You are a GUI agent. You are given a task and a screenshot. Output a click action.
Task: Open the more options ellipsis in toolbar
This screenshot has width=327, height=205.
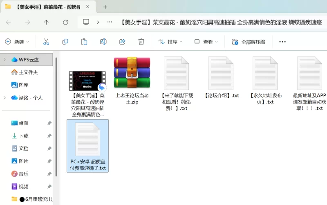282,42
